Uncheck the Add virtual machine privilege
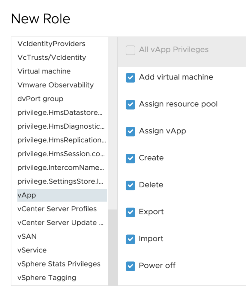246x307 pixels. pos(130,78)
